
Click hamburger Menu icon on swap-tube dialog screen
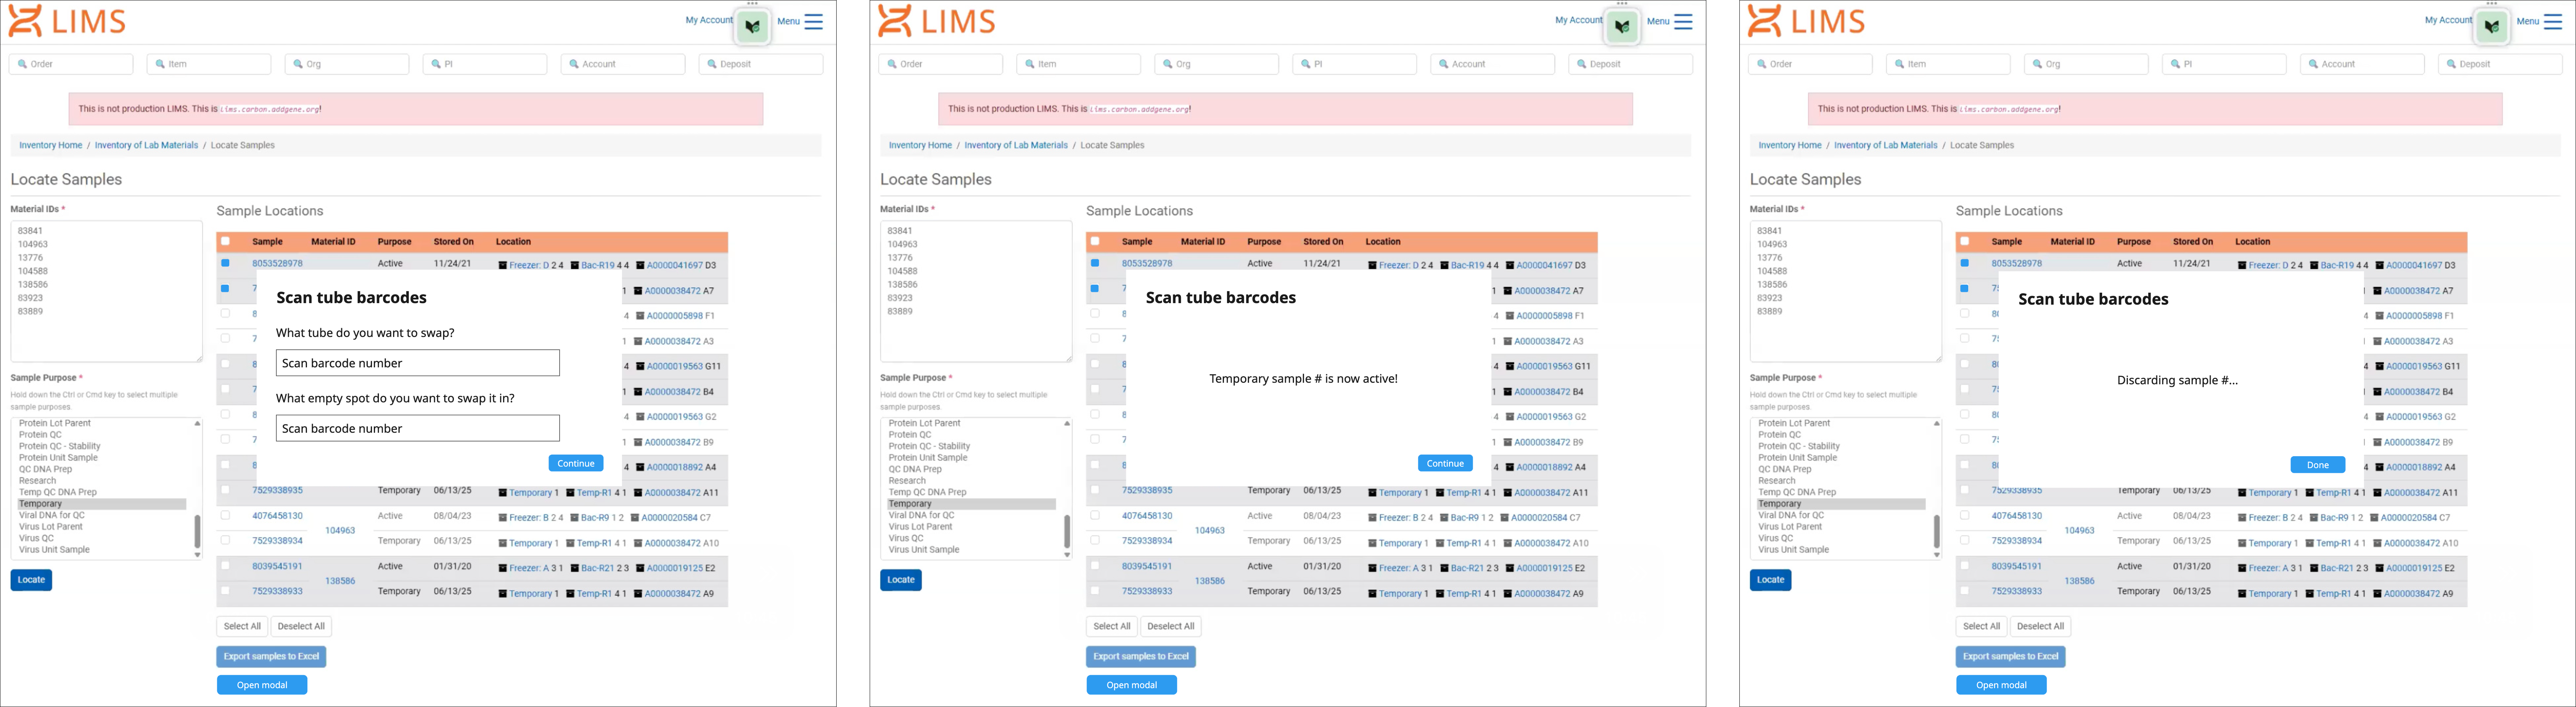pos(813,21)
